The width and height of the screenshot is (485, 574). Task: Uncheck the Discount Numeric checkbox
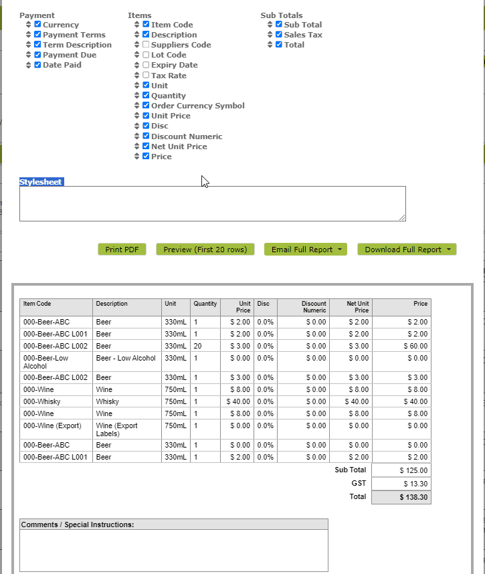pyautogui.click(x=146, y=136)
